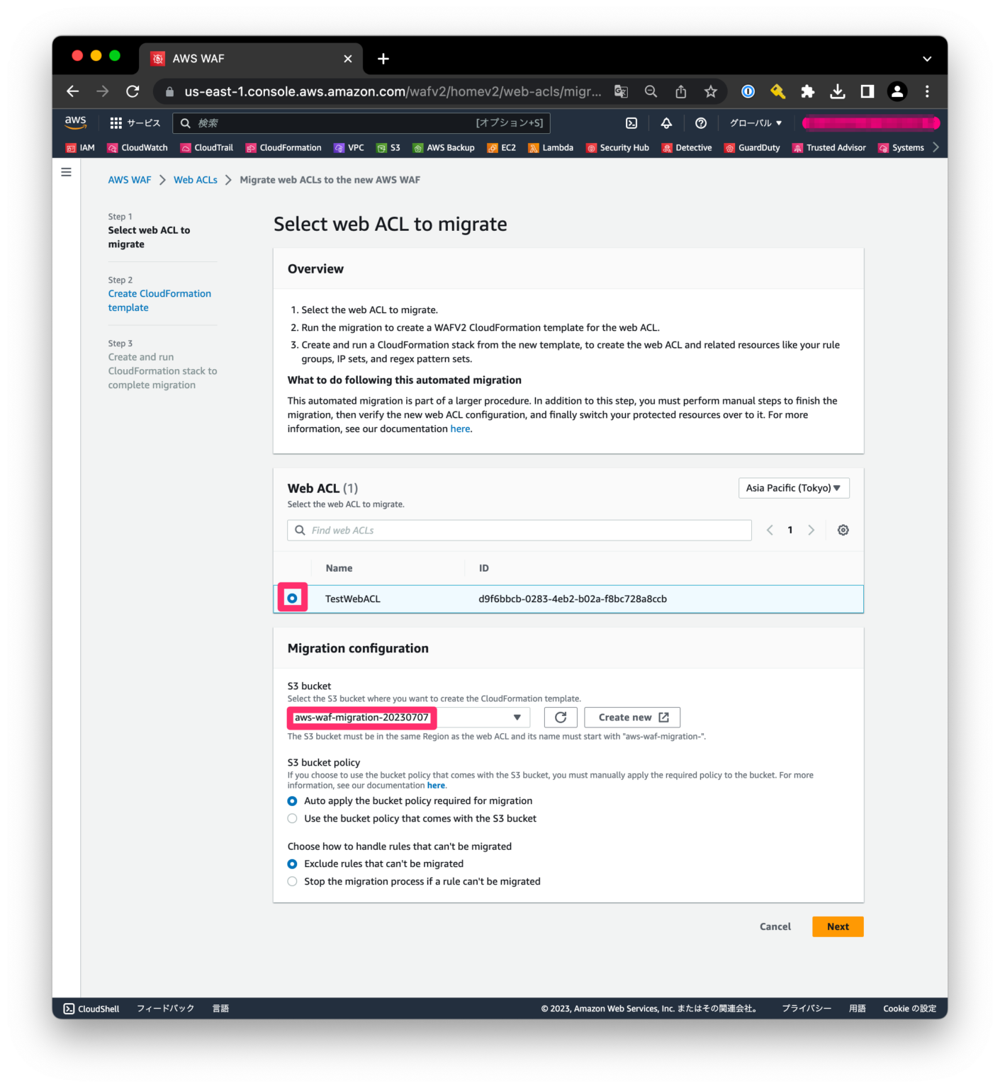The image size is (1000, 1088).
Task: Open the help question mark menu
Action: (x=701, y=123)
